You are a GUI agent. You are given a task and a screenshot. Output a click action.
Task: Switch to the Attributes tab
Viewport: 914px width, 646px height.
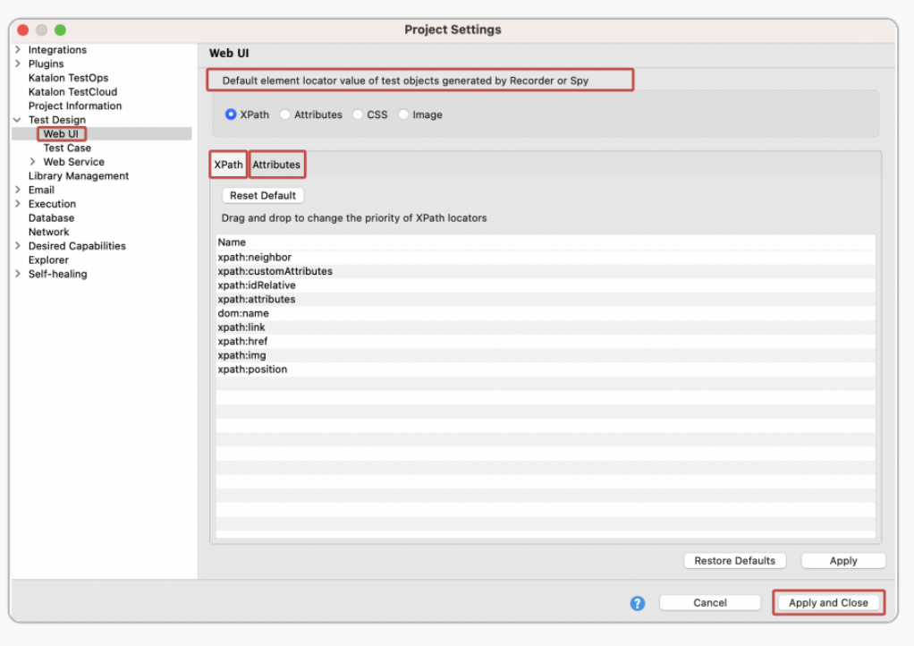coord(276,165)
